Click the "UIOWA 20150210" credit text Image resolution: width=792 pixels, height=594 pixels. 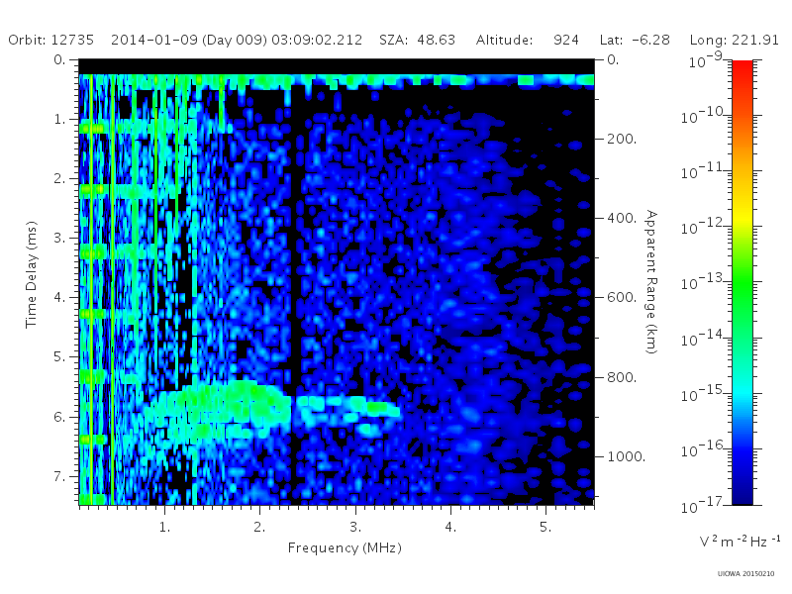tap(745, 574)
